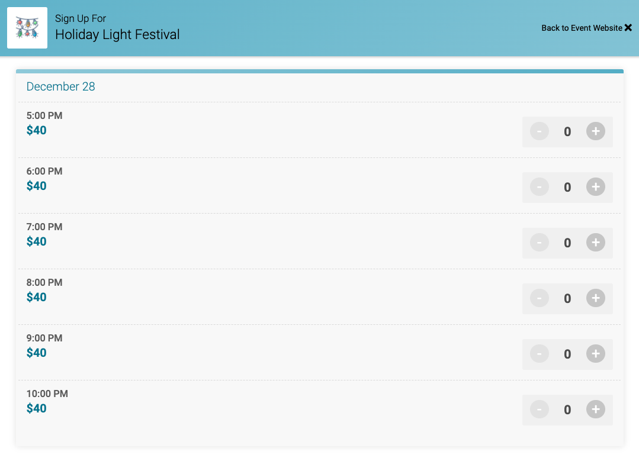
Task: Increase ticket quantity for 5:00 PM
Action: tap(596, 131)
